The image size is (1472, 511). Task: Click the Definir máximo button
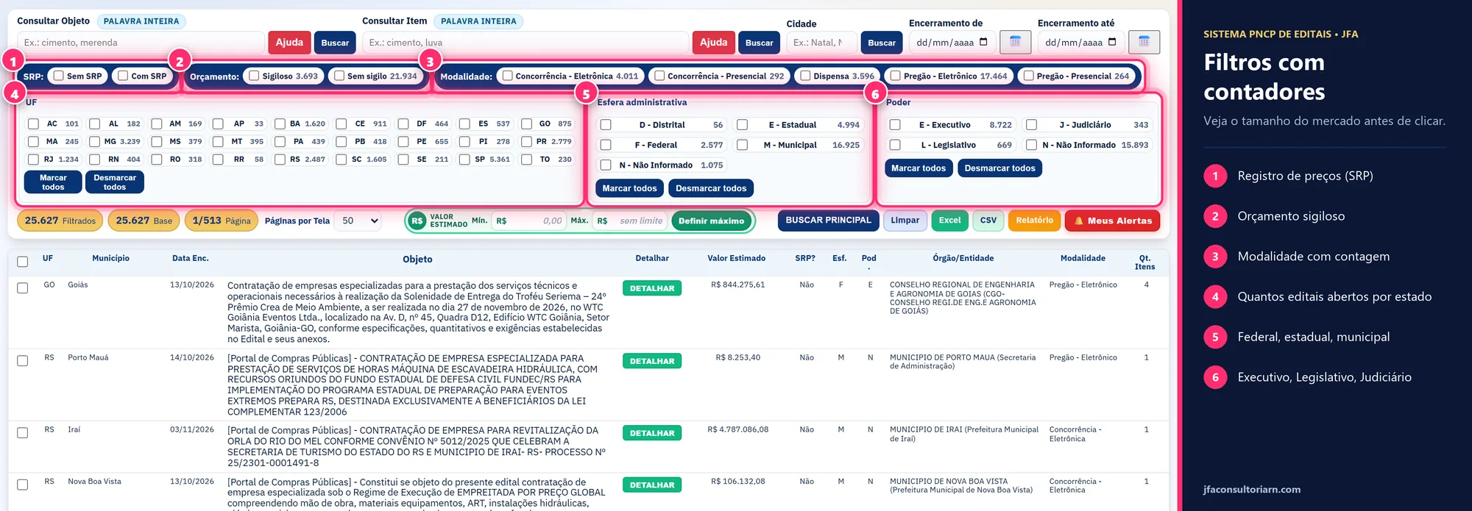point(711,221)
